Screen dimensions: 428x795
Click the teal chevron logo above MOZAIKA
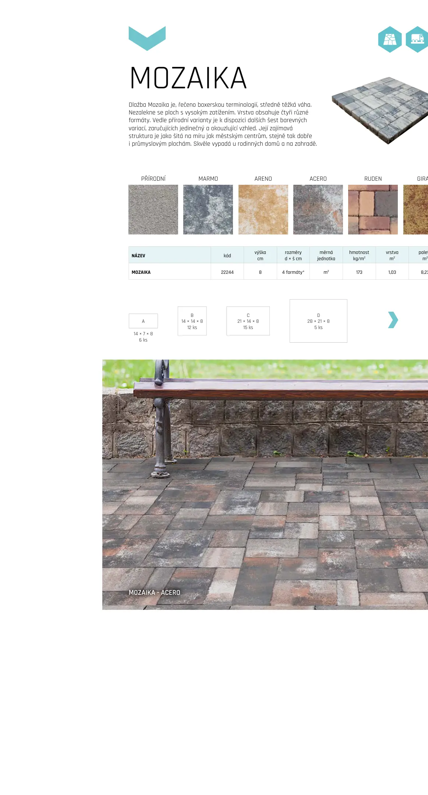147,38
